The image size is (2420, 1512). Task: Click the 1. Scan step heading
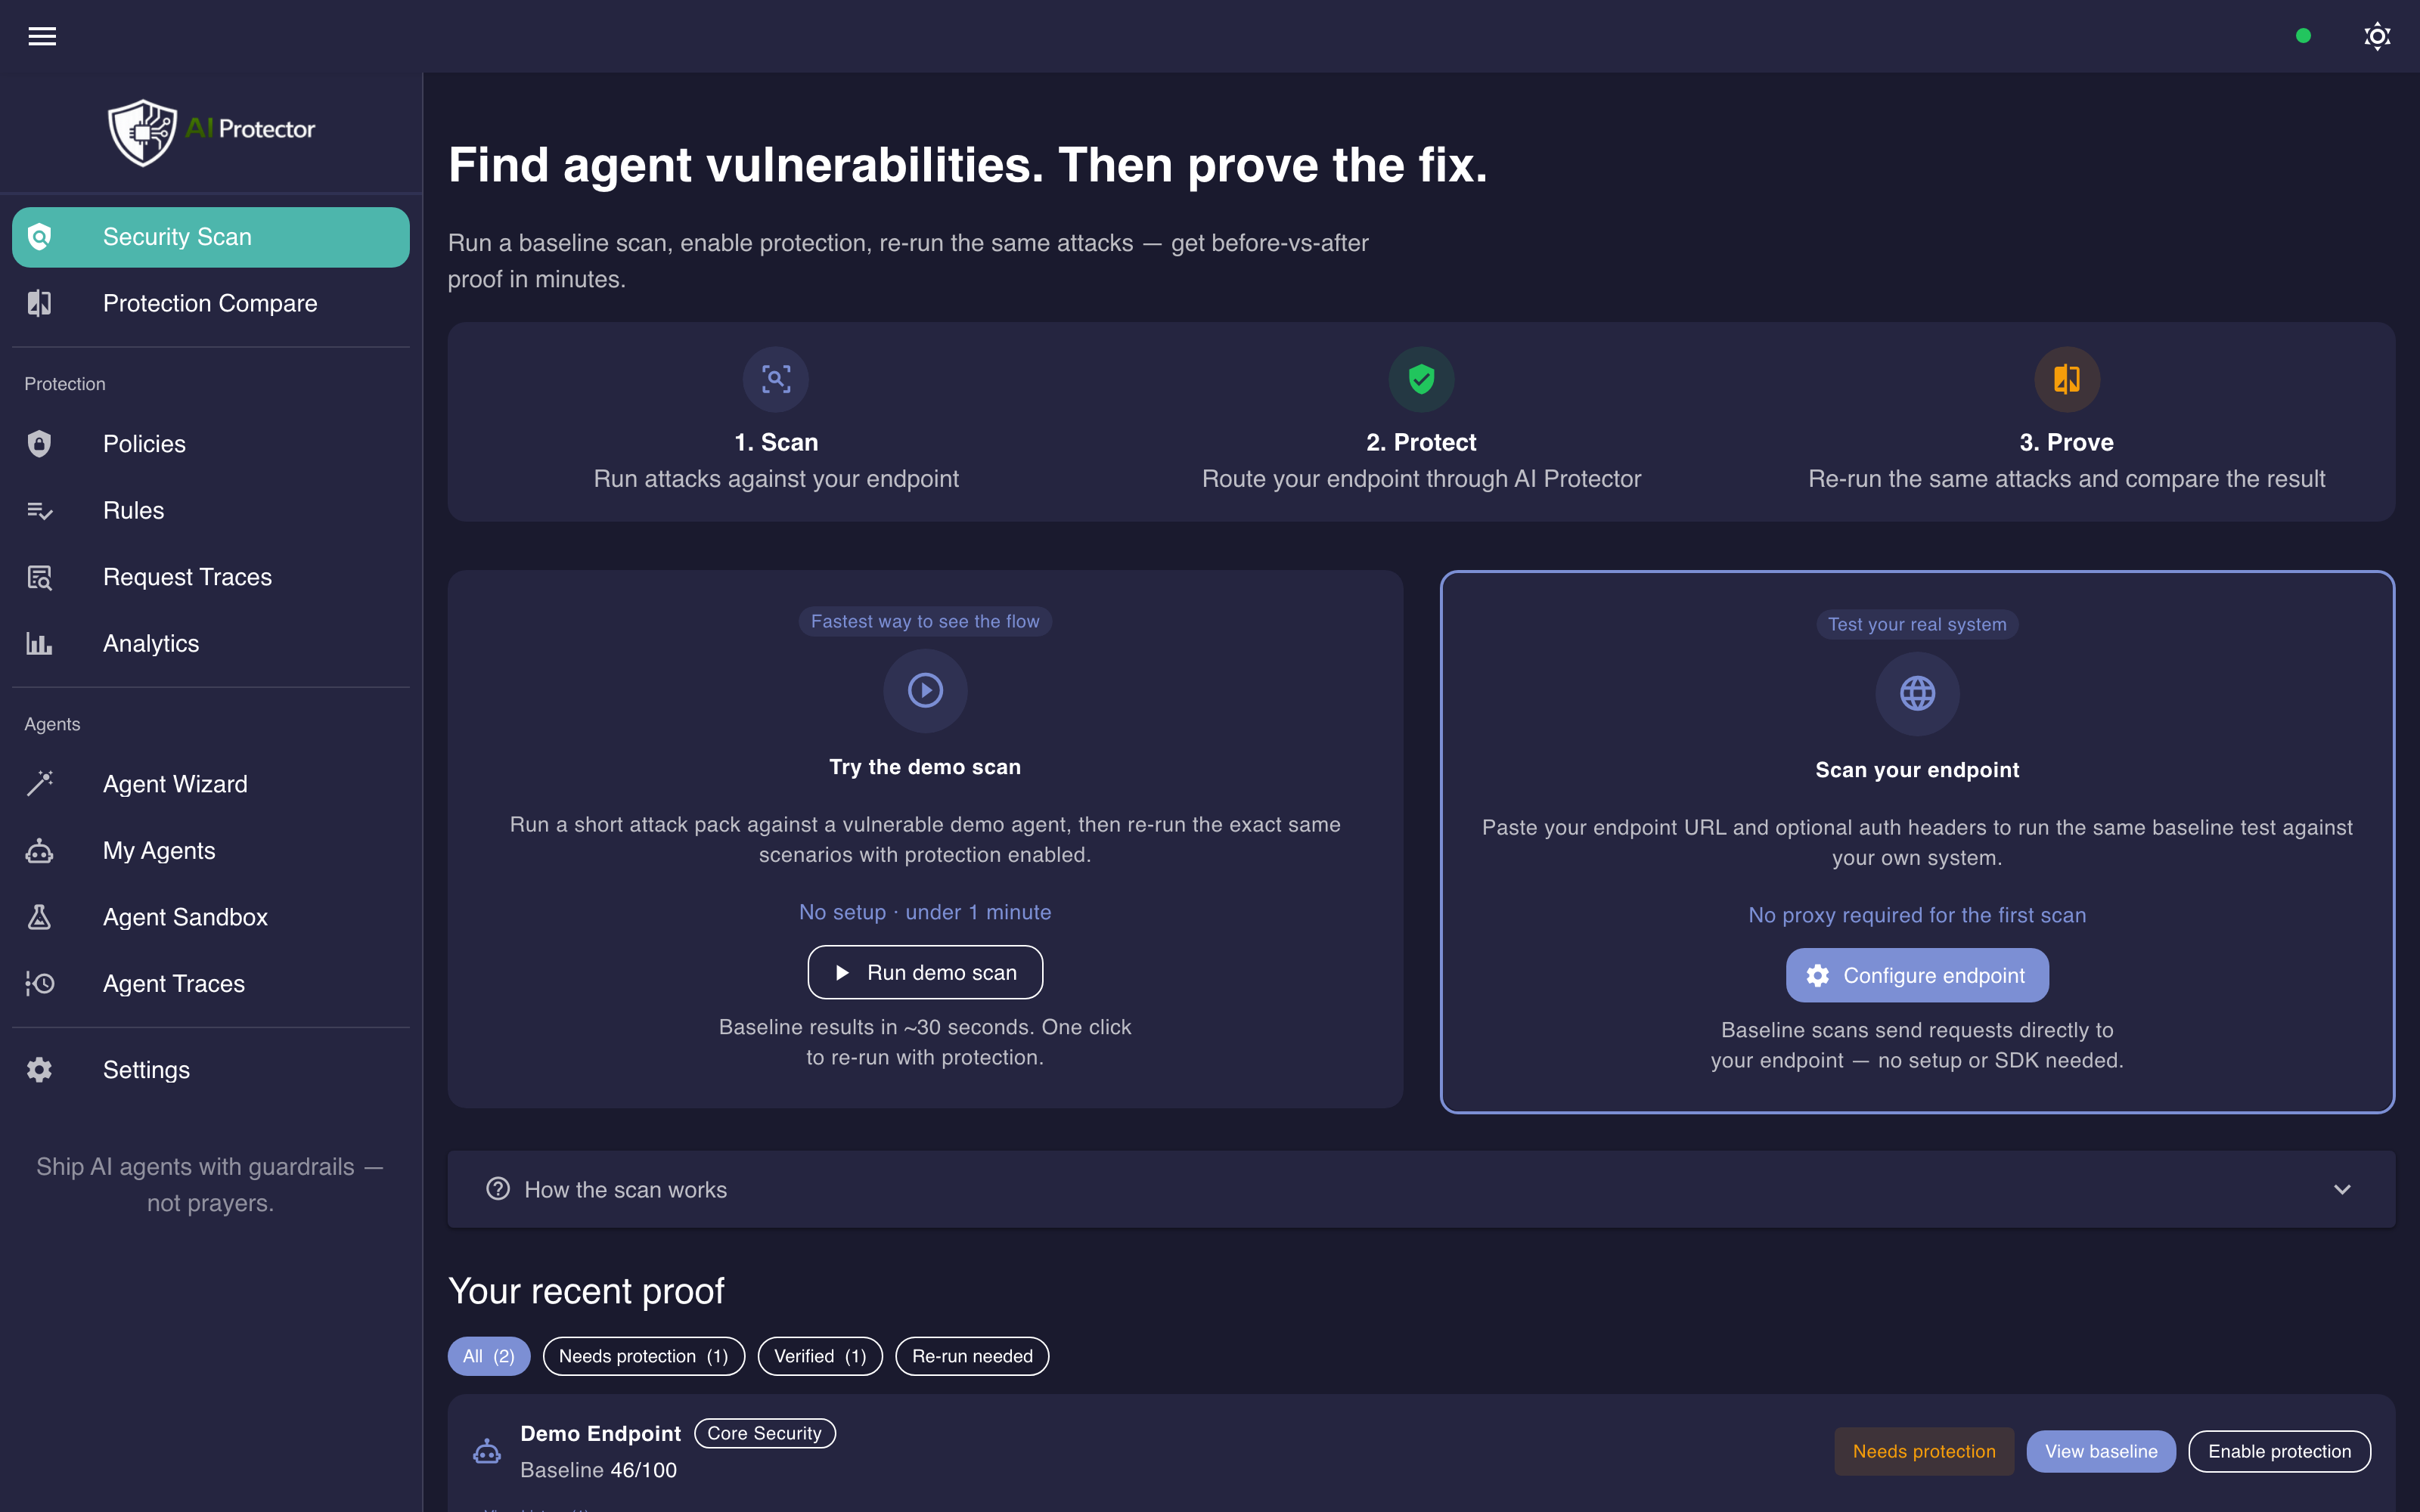[776, 442]
